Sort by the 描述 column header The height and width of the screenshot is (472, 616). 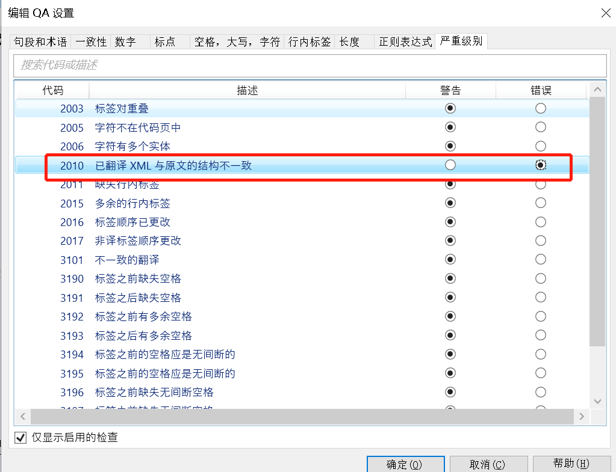coord(247,90)
